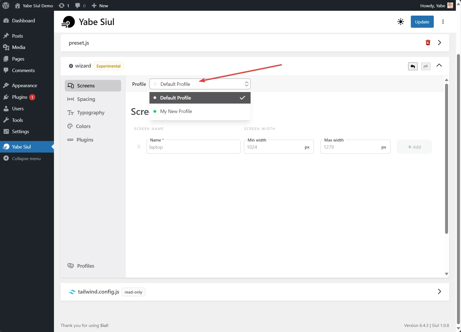This screenshot has height=332, width=461.
Task: Click the page scrollbar thumb
Action: coord(458,189)
